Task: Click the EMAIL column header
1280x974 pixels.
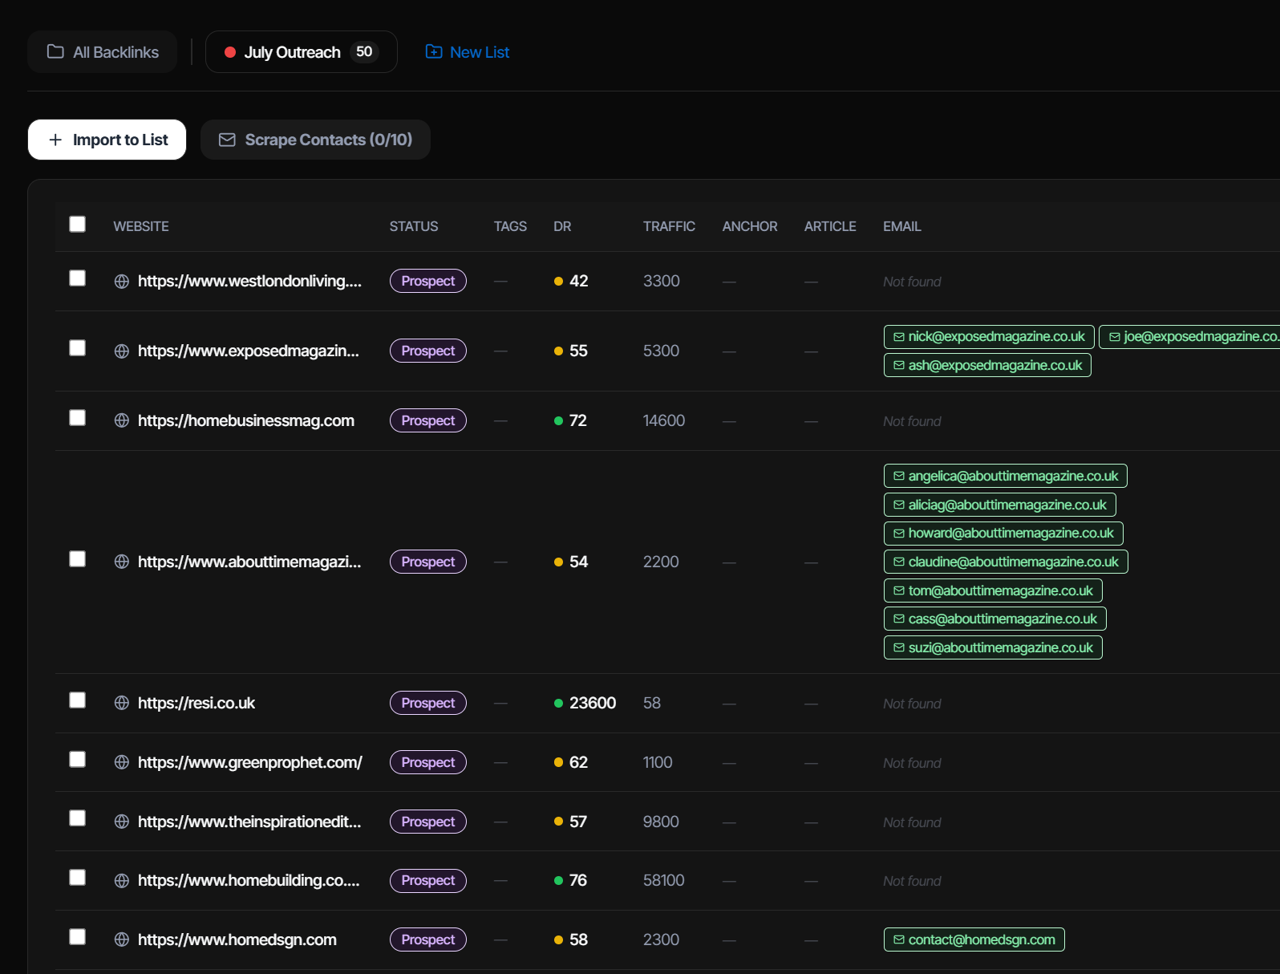Action: click(x=902, y=226)
